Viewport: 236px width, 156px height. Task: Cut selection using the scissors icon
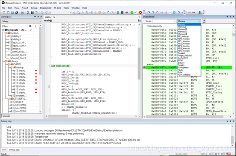pos(28,12)
